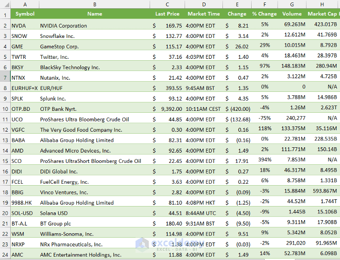Select column D header
Image resolution: width=340 pixels, height=260 pixels.
coord(204,4)
